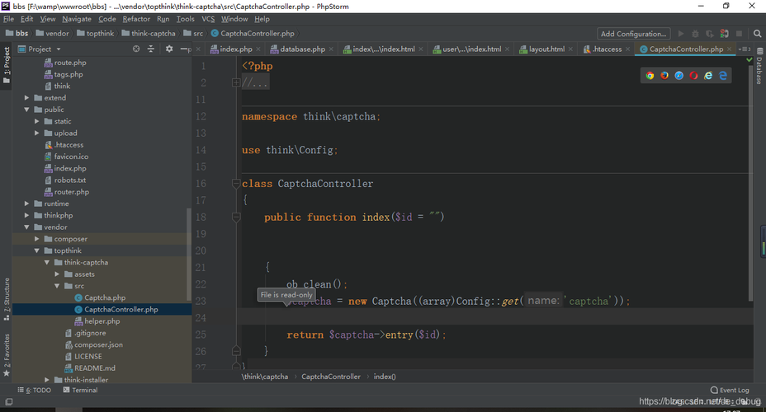Click the Project tree vertical scrollbar
Viewport: 766px width, 412px height.
[189, 255]
